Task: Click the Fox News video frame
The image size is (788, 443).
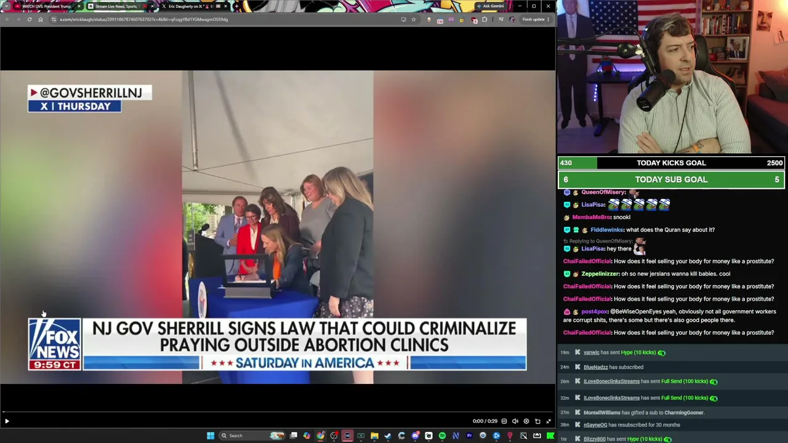Action: coord(278,227)
